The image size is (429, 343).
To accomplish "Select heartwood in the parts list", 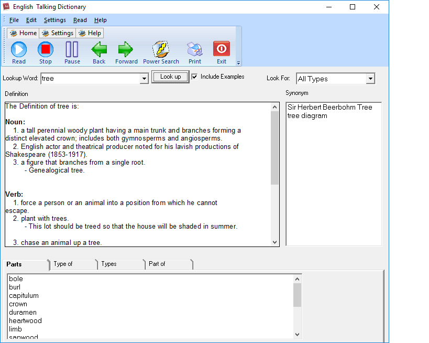I will (25, 321).
